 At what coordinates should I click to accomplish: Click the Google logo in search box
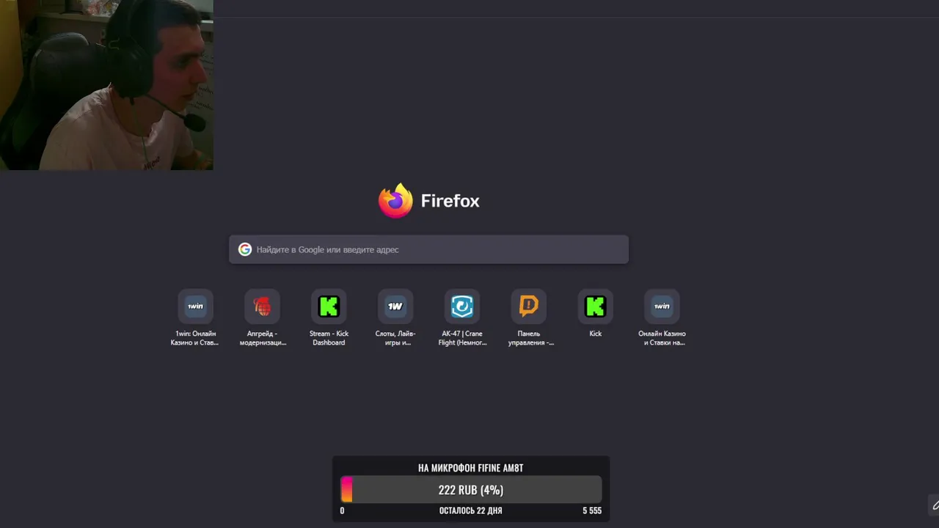click(245, 249)
